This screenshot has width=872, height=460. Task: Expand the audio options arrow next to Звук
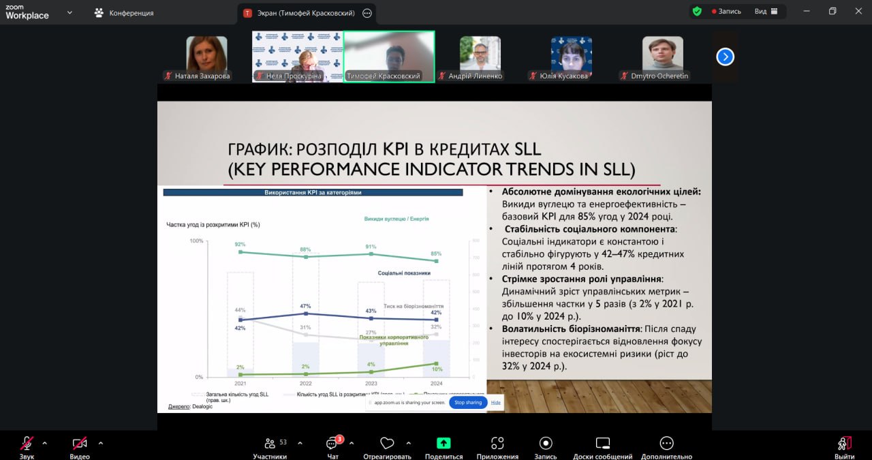coord(45,443)
